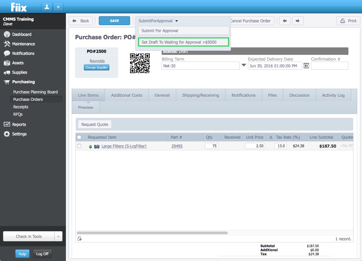Sort by Requested Item column header
Image resolution: width=362 pixels, height=261 pixels.
pyautogui.click(x=102, y=137)
